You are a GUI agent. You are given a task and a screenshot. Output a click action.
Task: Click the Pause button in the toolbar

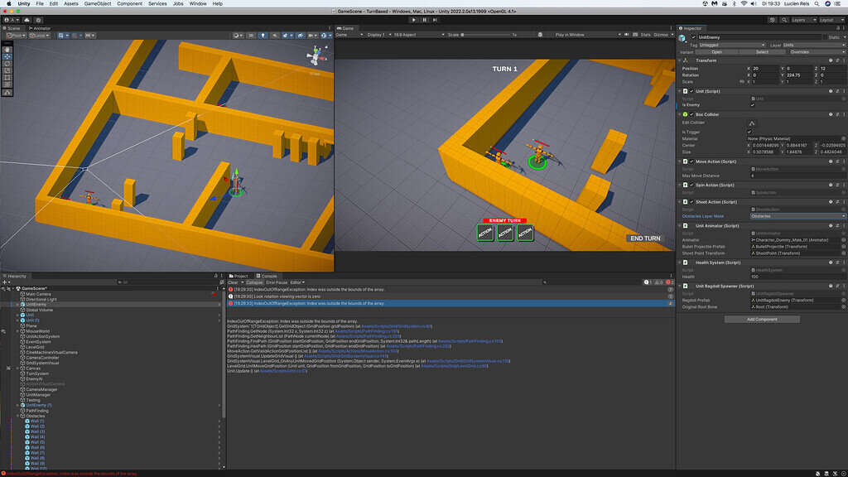424,19
